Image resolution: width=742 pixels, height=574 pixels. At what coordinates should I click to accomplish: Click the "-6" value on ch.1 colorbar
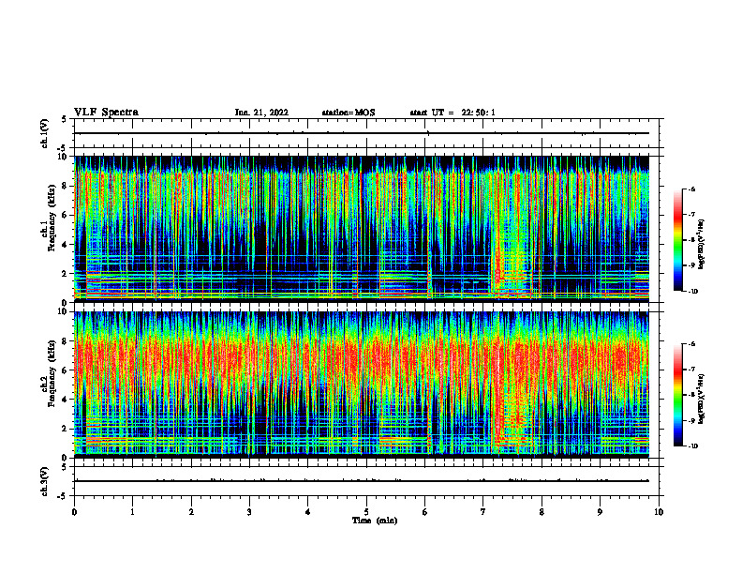[x=691, y=189]
